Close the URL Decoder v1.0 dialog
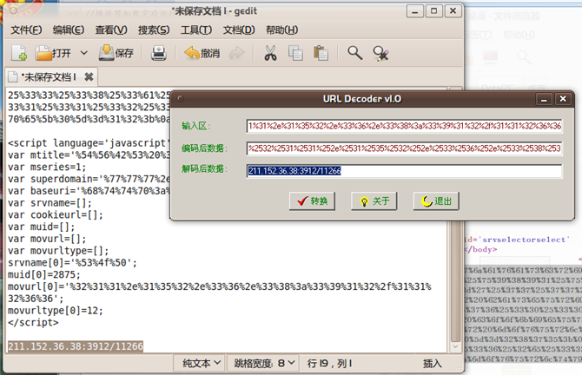This screenshot has width=582, height=375. 563,99
